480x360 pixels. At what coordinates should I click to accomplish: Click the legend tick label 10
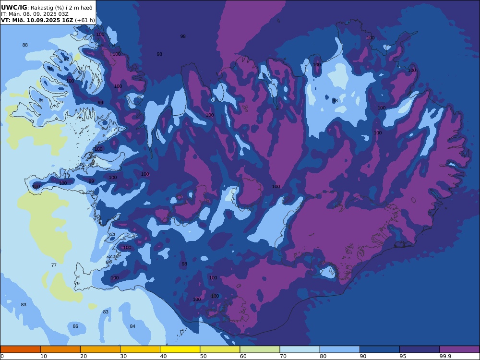(x=44, y=356)
